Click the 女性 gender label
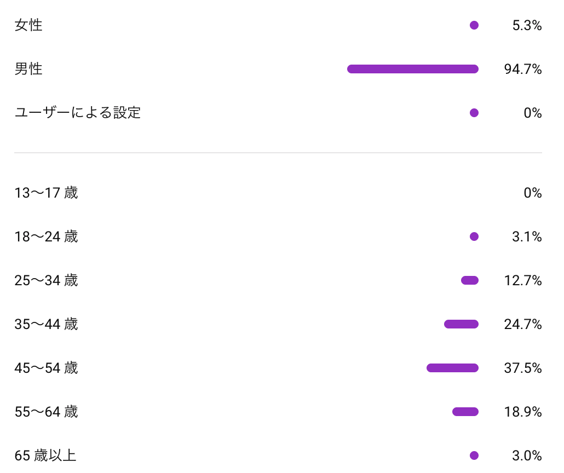 coord(28,25)
